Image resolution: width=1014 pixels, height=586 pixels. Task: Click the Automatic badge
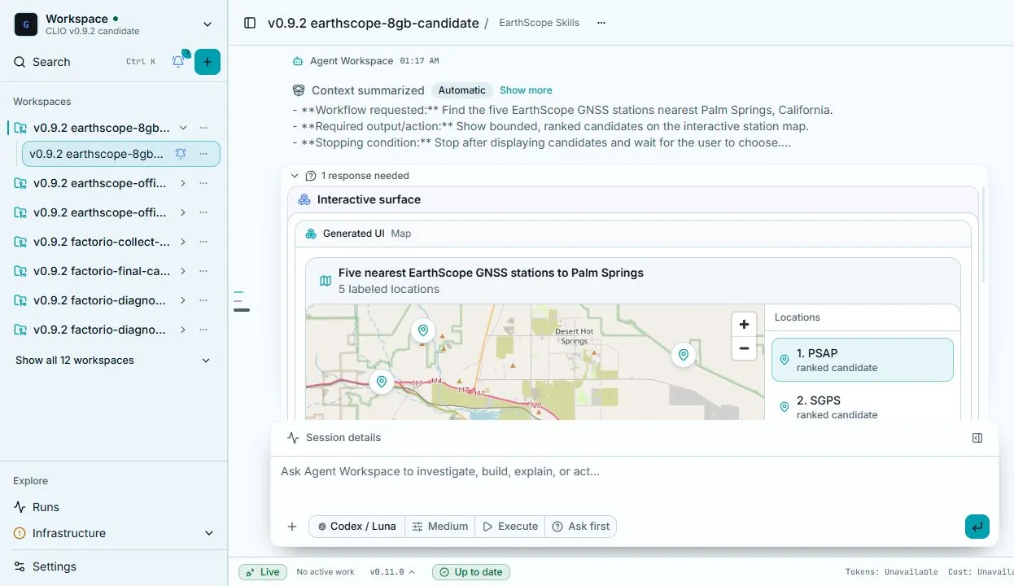tap(461, 90)
